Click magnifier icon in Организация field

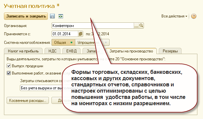coord(141,26)
